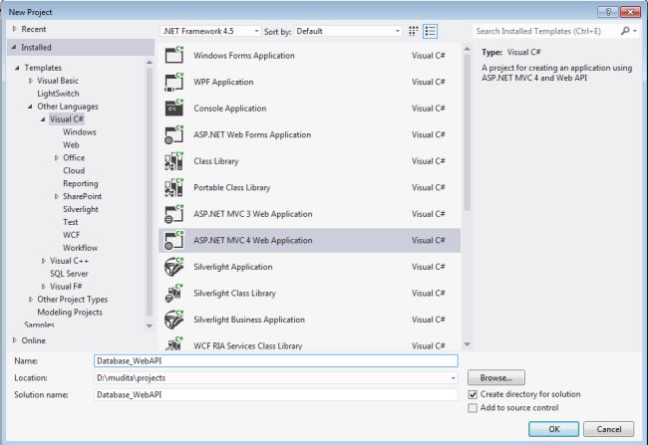Collapse the Visual C# node arrow
This screenshot has height=445, width=648.
[x=43, y=119]
